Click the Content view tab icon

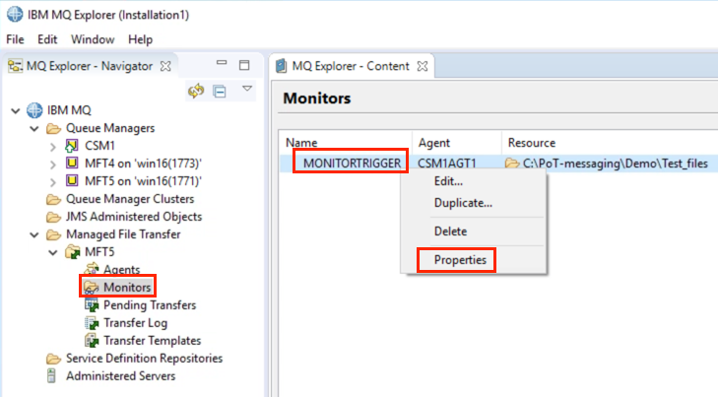pos(281,66)
